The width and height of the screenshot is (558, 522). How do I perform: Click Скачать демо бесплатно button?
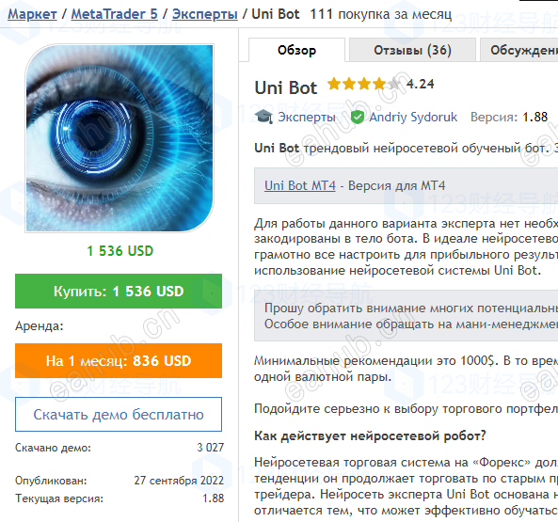tap(119, 415)
